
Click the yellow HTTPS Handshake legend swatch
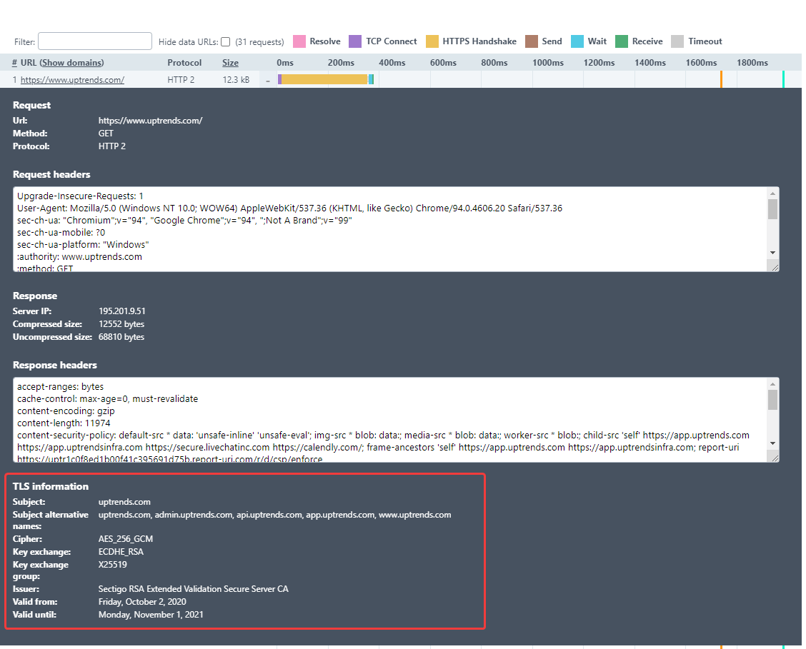point(432,41)
